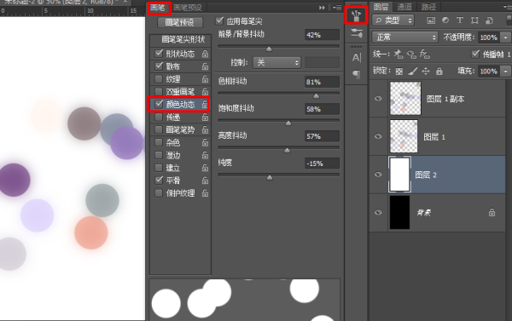This screenshot has height=321, width=512.
Task: Hide 图层 2 layer with eye icon
Action: [378, 175]
